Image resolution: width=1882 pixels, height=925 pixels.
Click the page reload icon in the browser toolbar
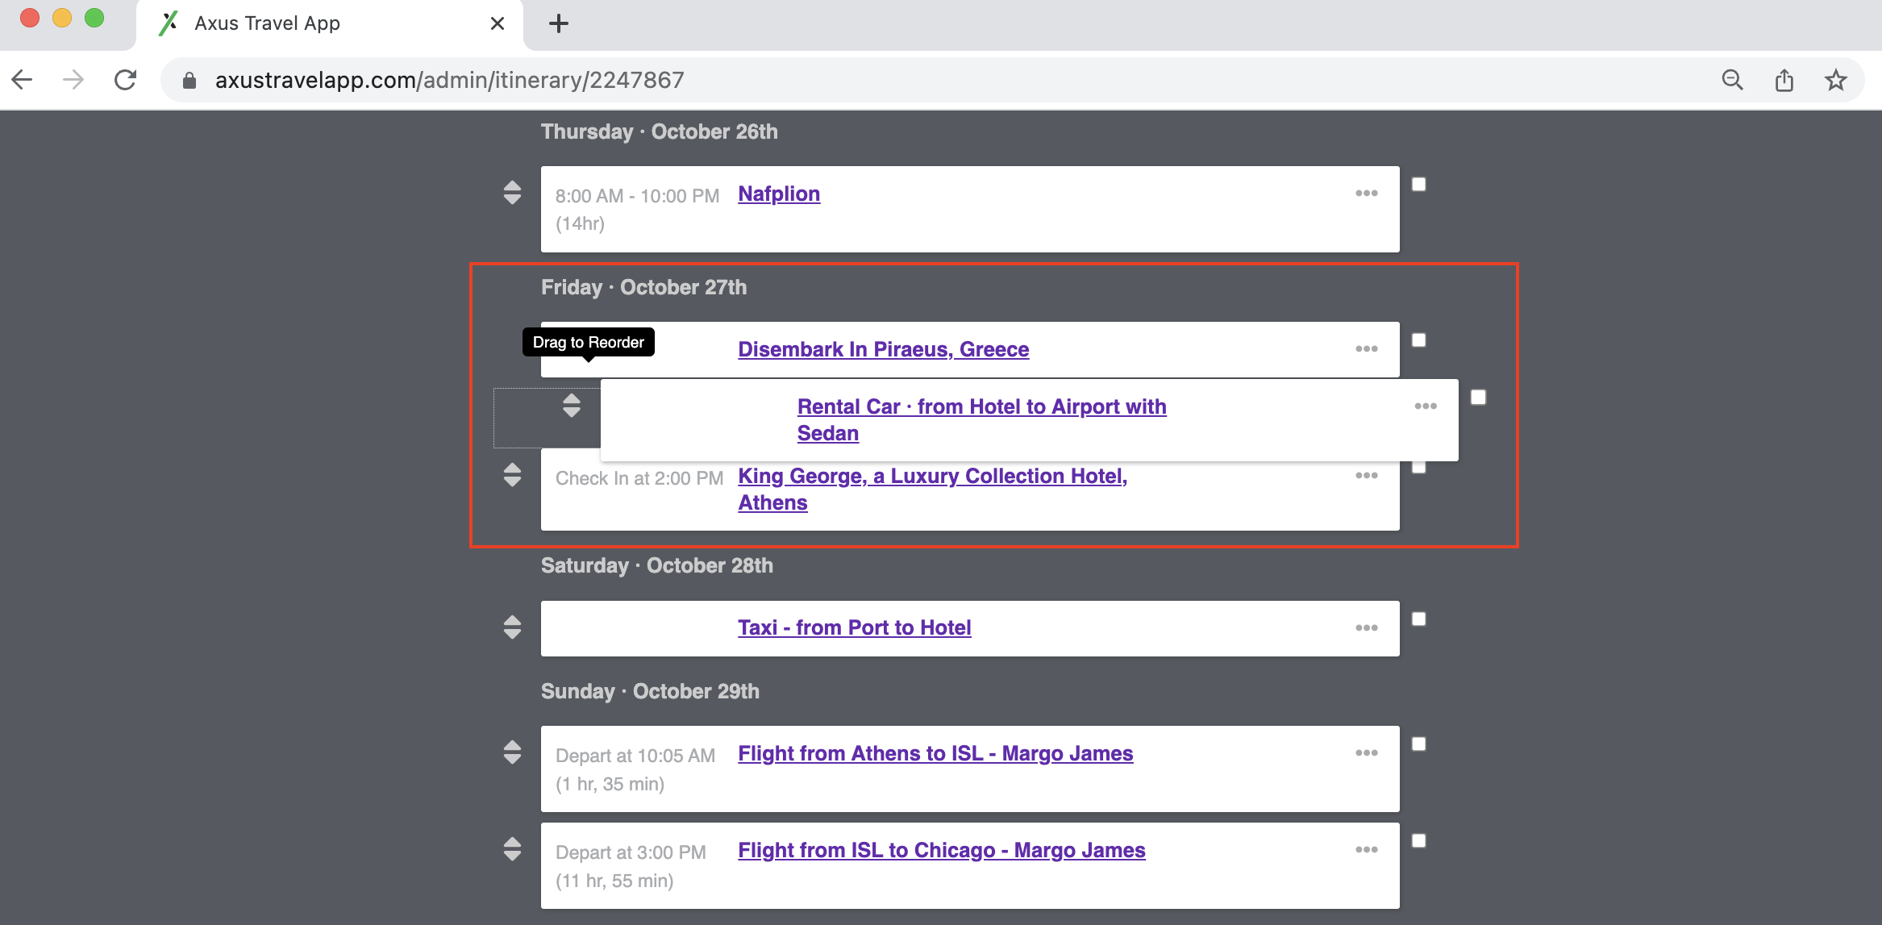click(x=126, y=80)
